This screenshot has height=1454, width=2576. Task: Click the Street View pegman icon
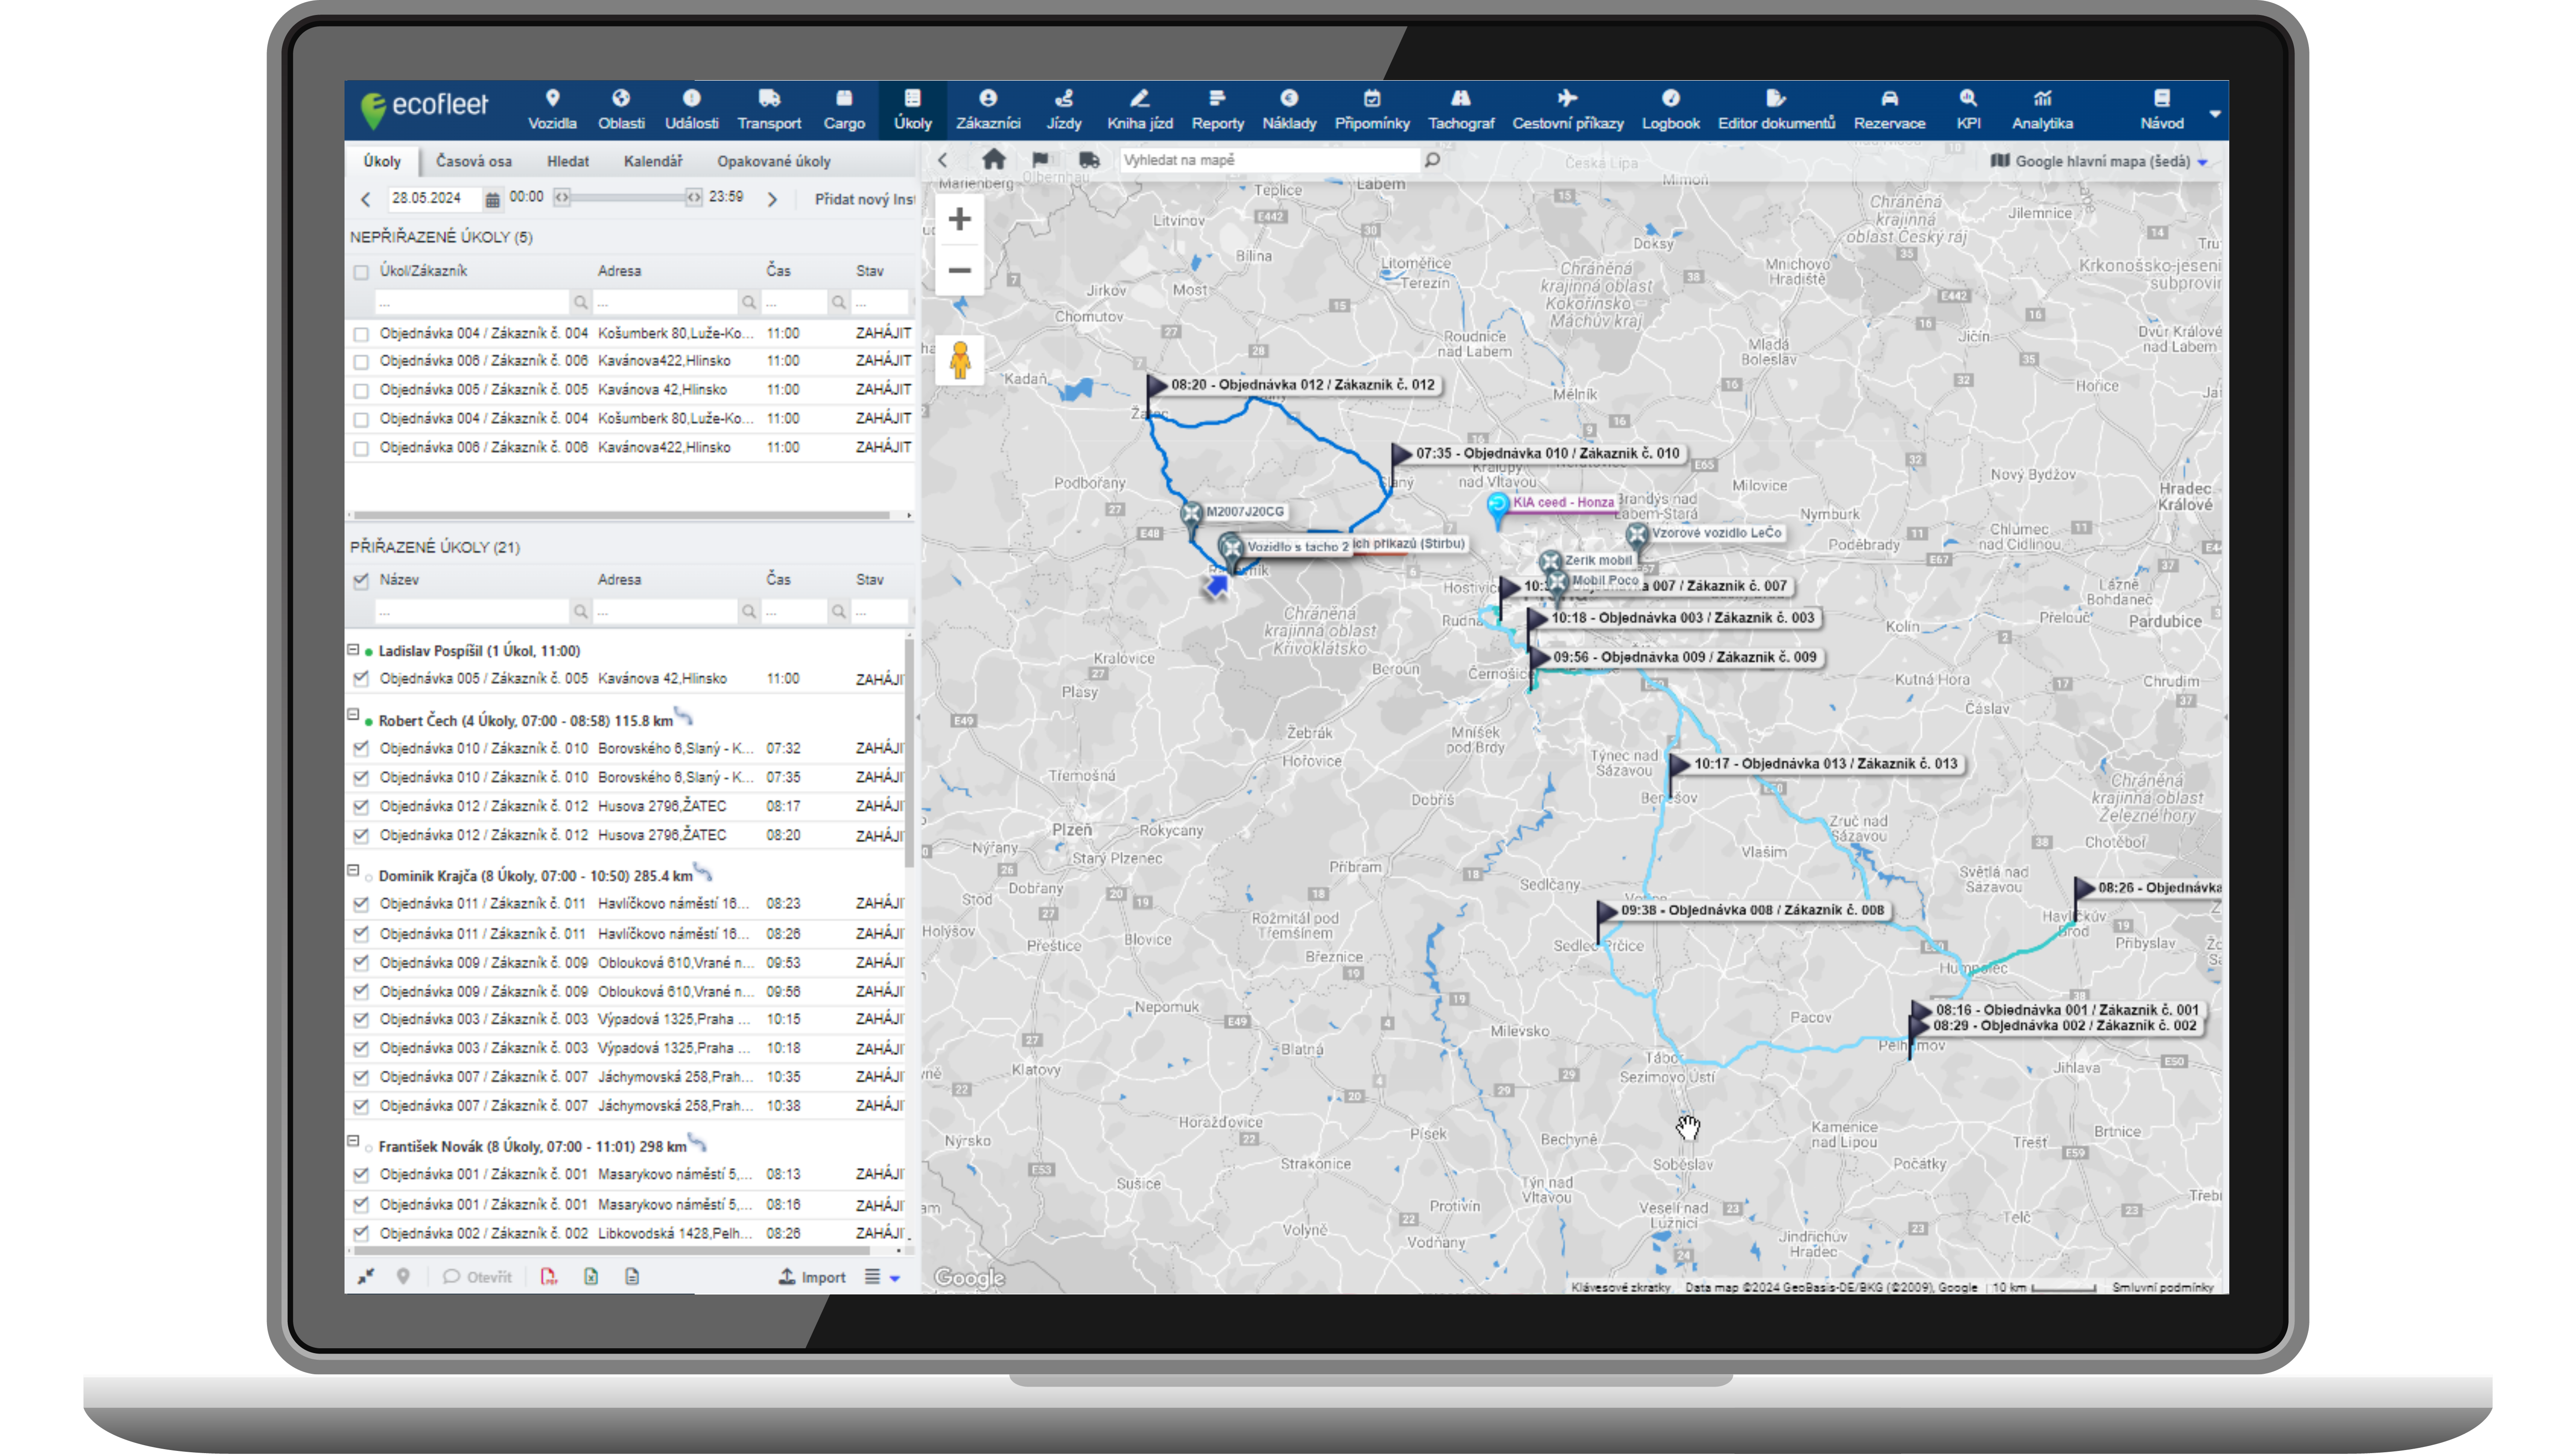(x=960, y=360)
